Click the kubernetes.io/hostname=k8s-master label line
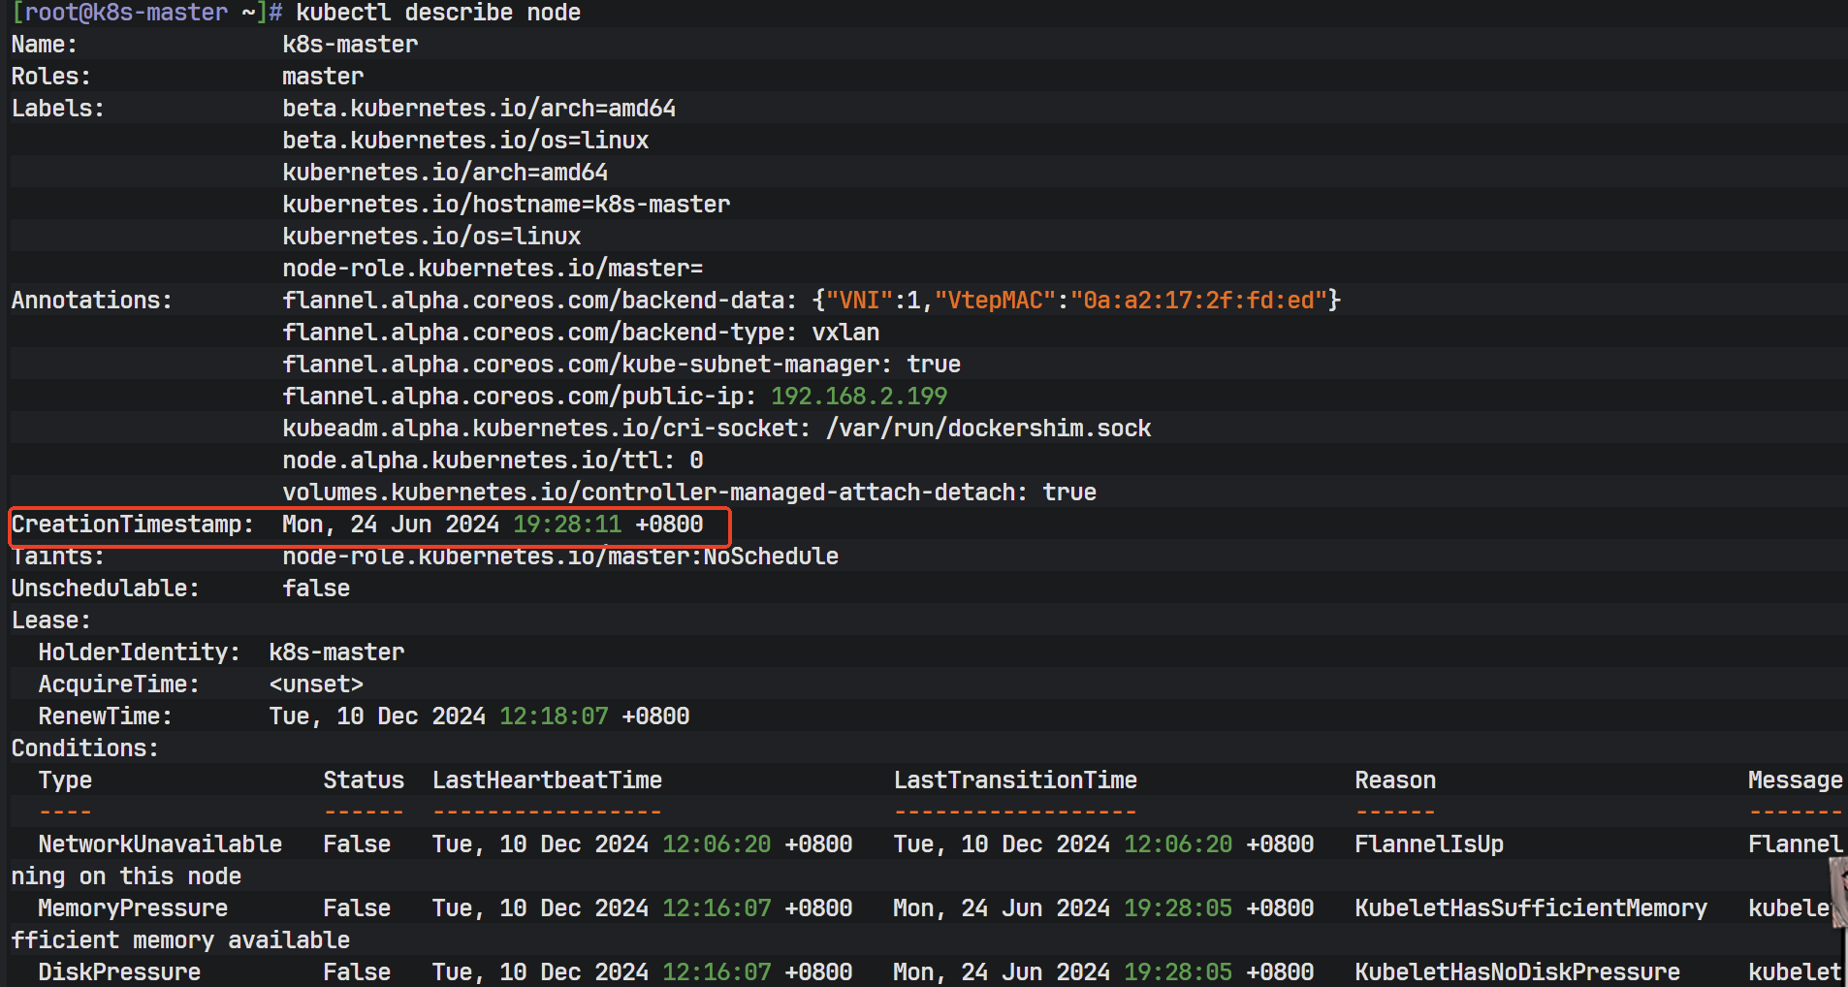Image resolution: width=1848 pixels, height=987 pixels. pyautogui.click(x=506, y=205)
